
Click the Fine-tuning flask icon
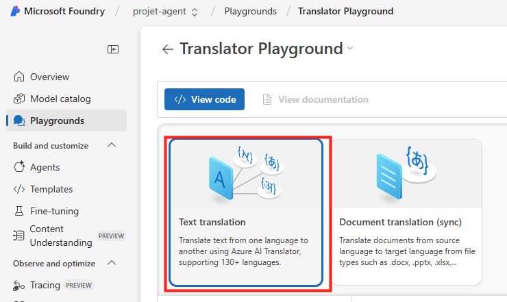pyautogui.click(x=19, y=211)
